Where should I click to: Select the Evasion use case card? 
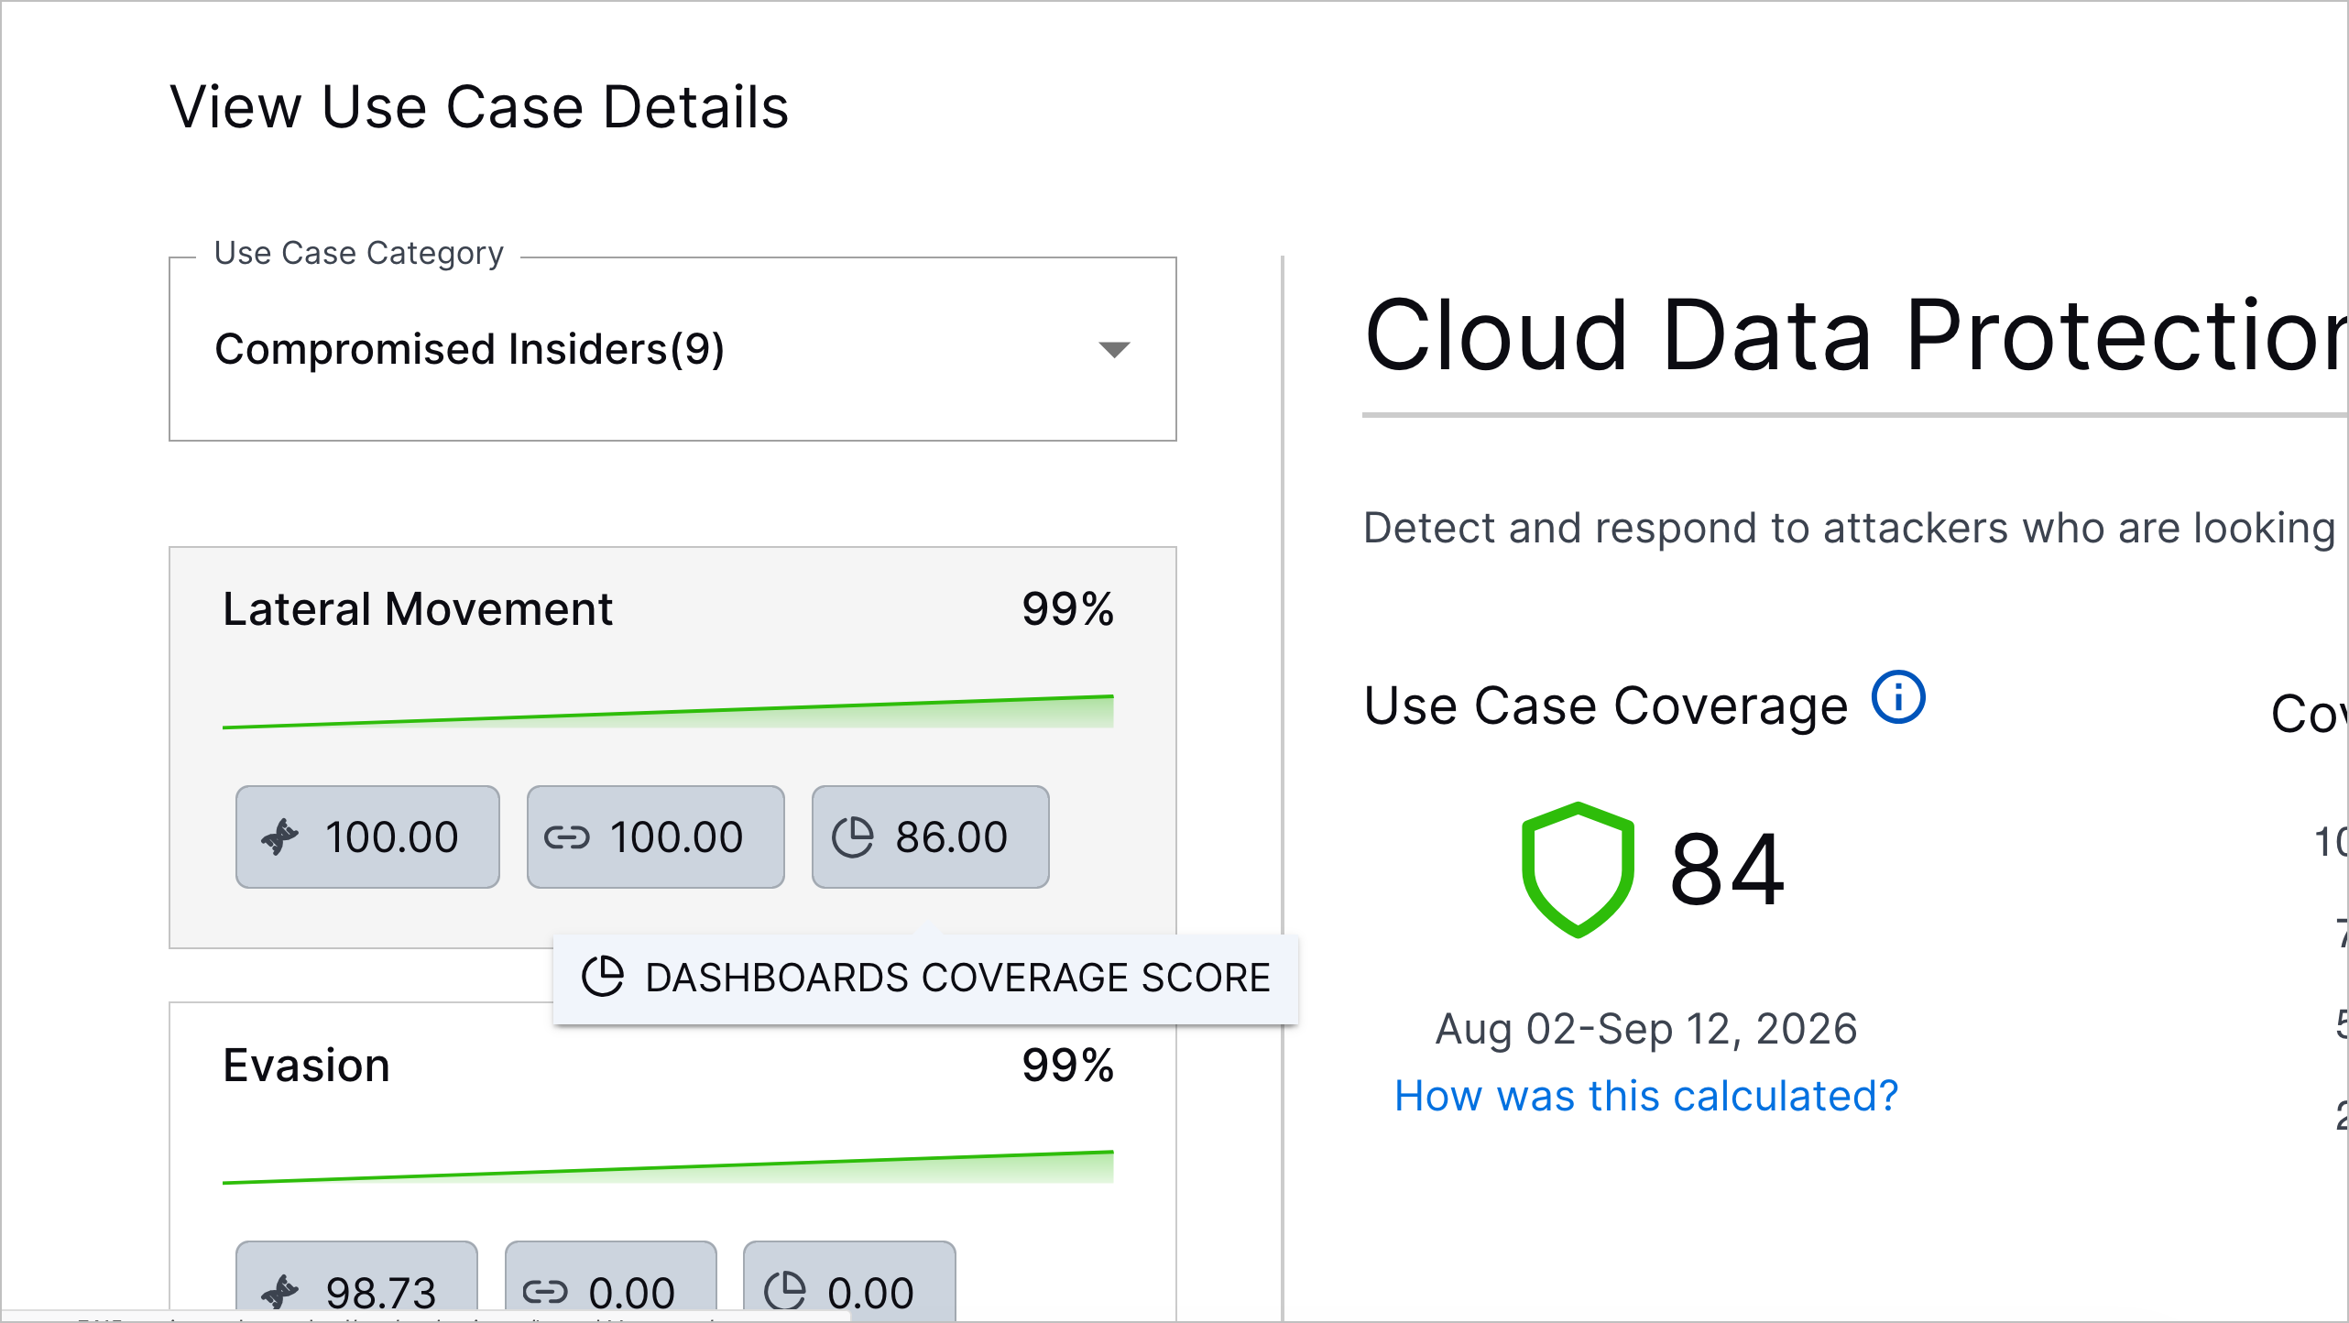coord(672,1162)
